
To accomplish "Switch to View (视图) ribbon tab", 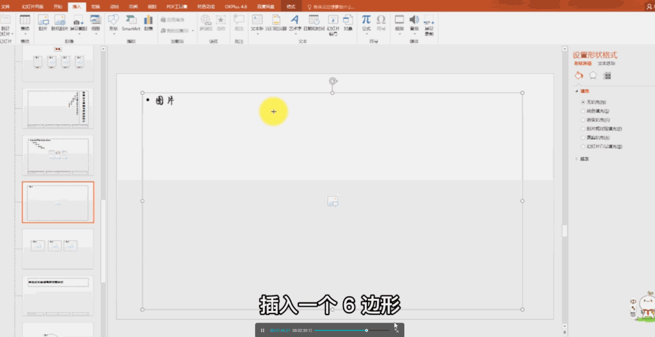I will [x=152, y=7].
